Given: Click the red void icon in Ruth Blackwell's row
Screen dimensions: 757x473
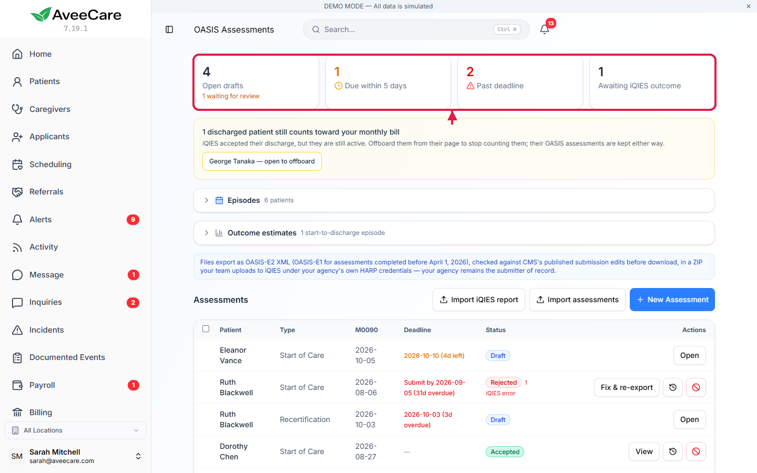Looking at the screenshot, I should coord(696,387).
